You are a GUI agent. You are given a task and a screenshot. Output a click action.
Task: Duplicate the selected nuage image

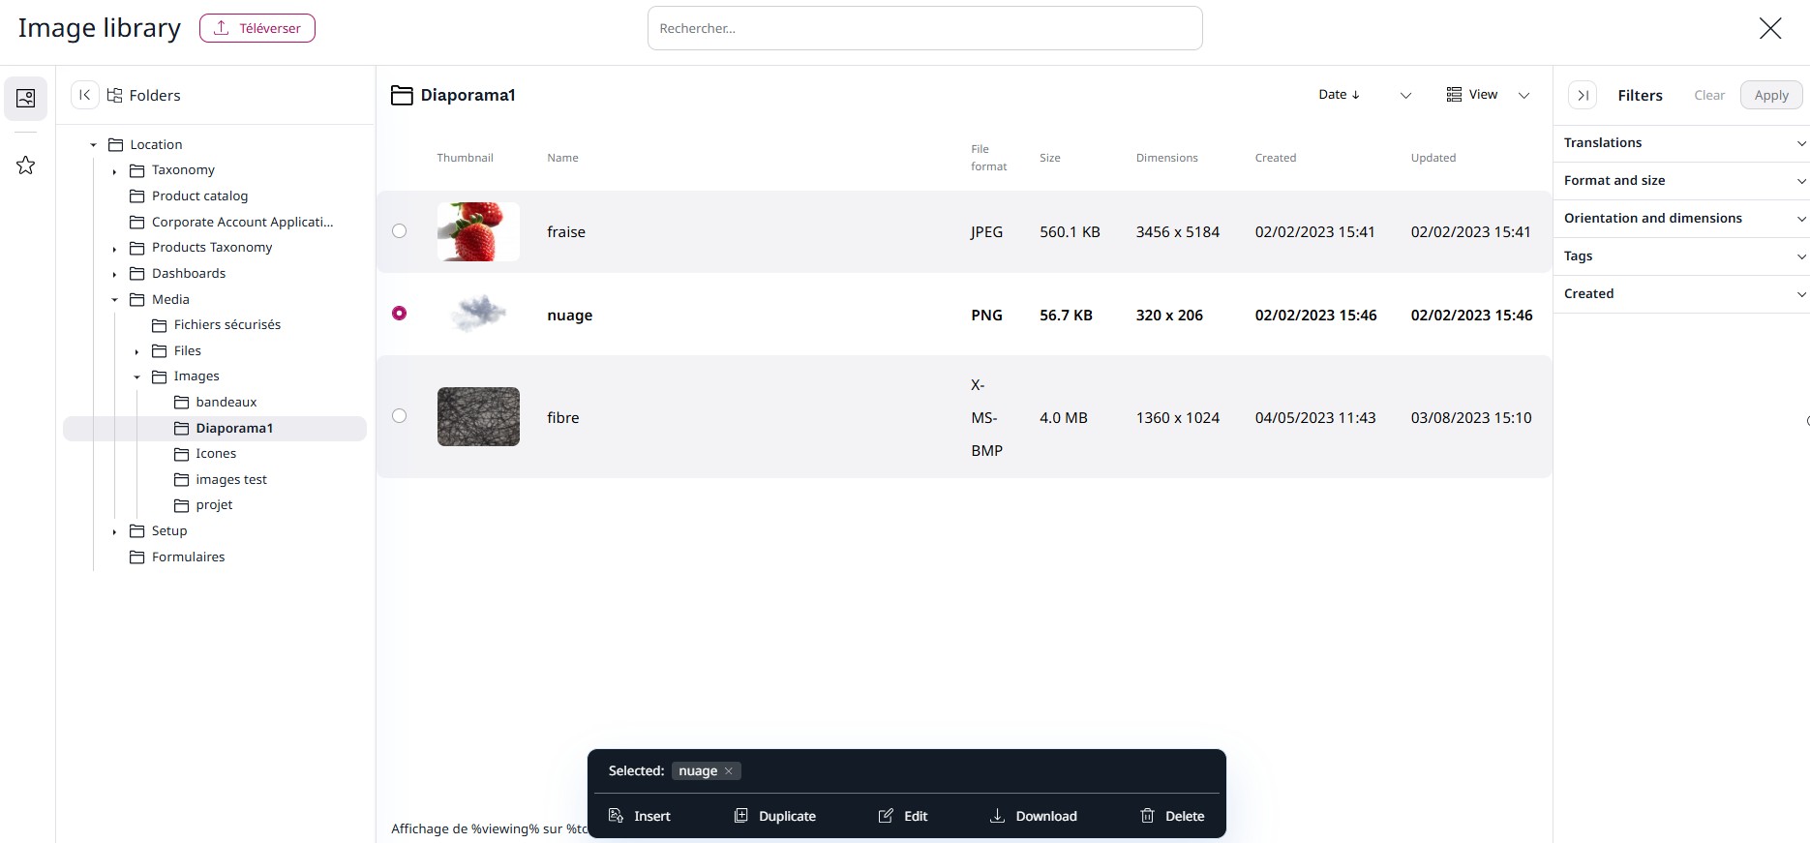click(x=774, y=816)
